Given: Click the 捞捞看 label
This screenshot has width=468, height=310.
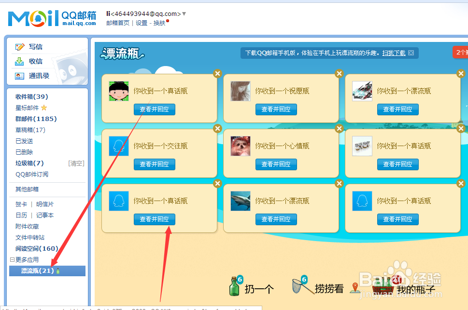Looking at the screenshot, I should (x=329, y=288).
